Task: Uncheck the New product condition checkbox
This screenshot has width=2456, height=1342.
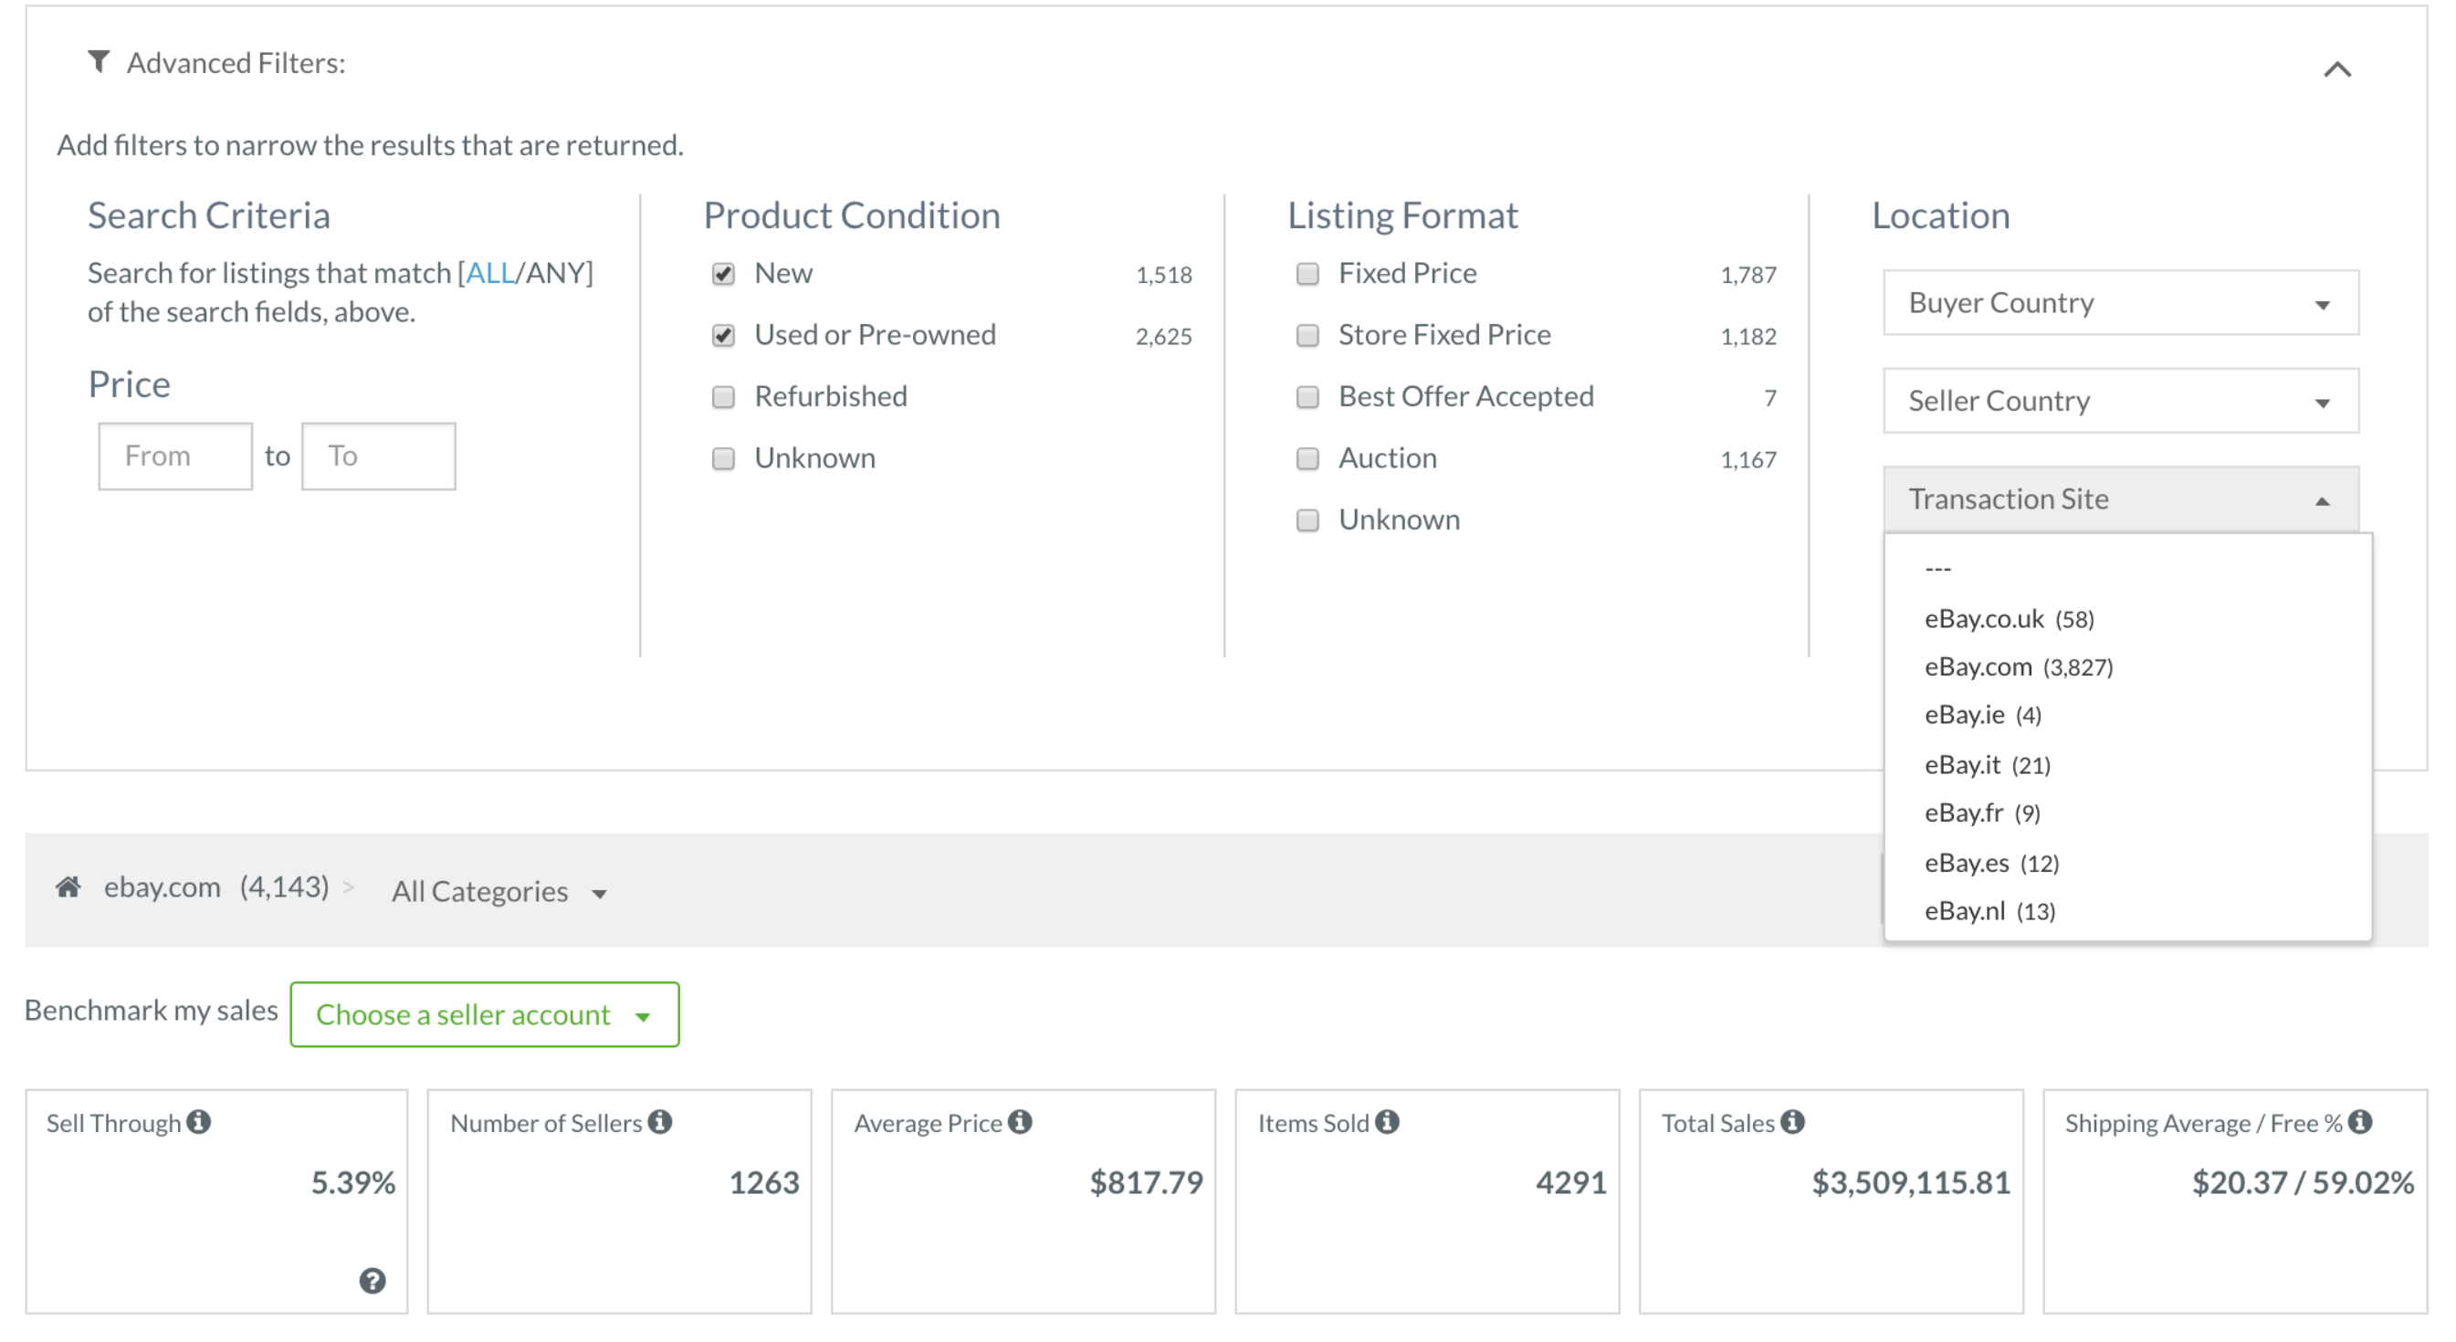Action: (x=723, y=274)
